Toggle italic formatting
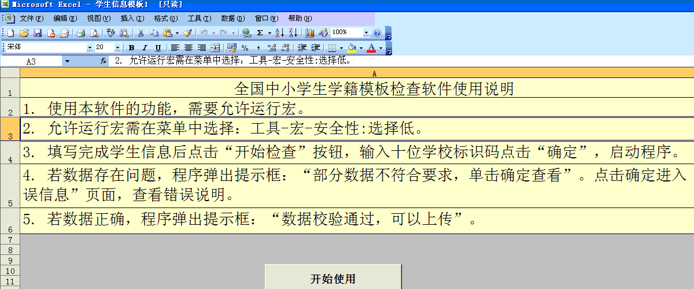The width and height of the screenshot is (694, 289). pyautogui.click(x=145, y=47)
